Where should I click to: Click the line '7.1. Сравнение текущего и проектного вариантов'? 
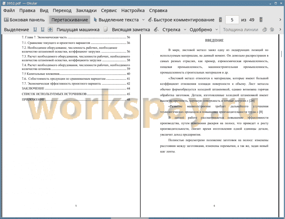coord(76,43)
